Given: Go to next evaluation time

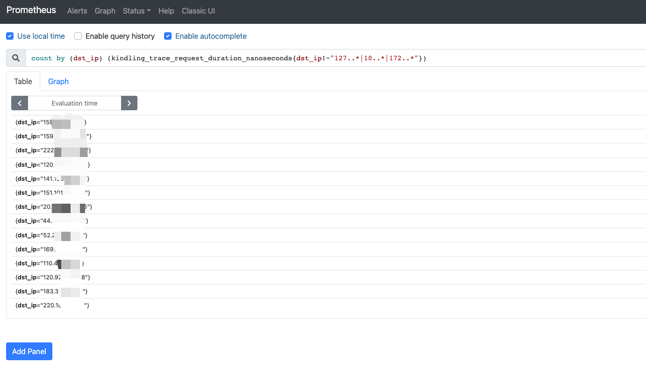Looking at the screenshot, I should (x=129, y=103).
